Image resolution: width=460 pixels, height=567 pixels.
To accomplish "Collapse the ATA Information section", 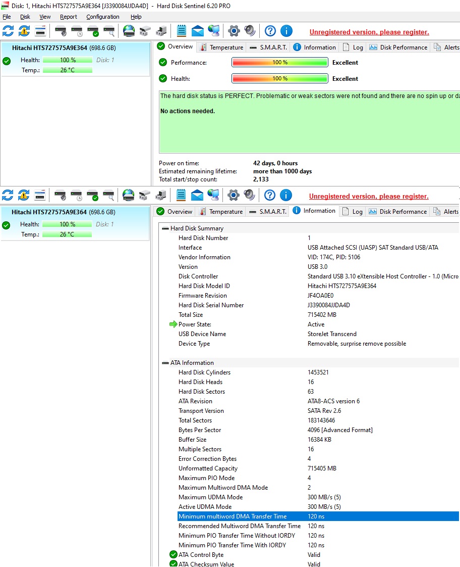I will [165, 363].
